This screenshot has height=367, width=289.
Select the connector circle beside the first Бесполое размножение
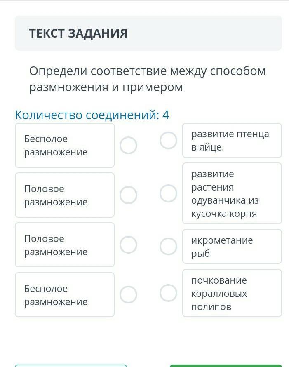click(x=128, y=146)
